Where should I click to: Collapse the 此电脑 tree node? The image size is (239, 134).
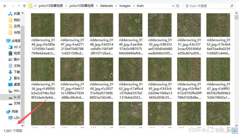3,41
